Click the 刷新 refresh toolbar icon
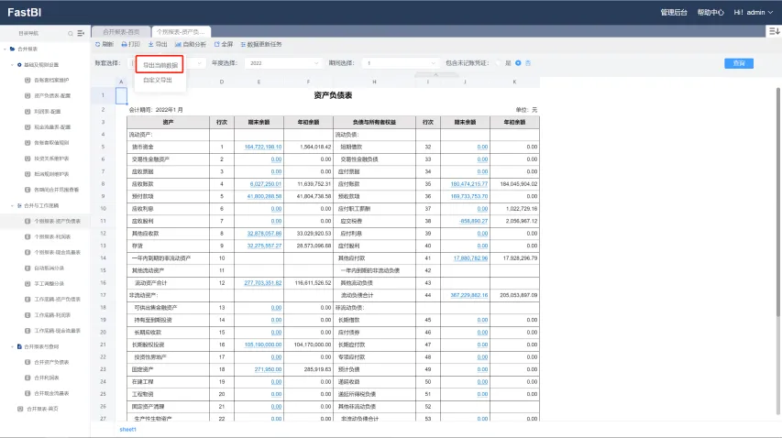The image size is (782, 438). (x=98, y=44)
